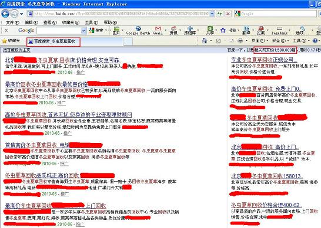Open the 页面(P) page dropdown menu
This screenshot has width=321, height=228.
259,40
